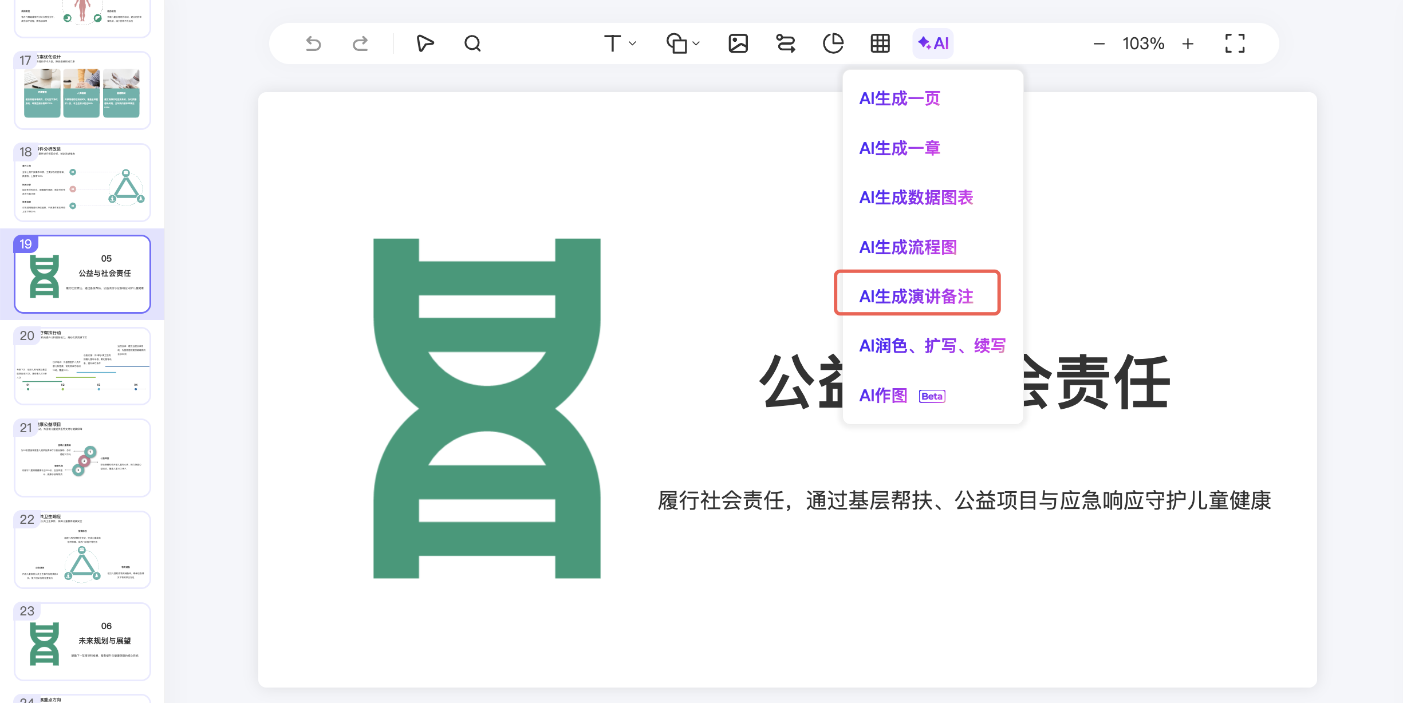Click the redo arrow icon
The image size is (1403, 703).
(360, 44)
